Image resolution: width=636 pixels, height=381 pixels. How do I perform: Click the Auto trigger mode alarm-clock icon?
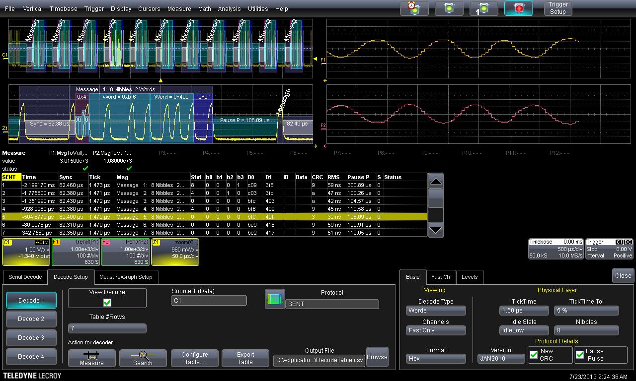pyautogui.click(x=414, y=8)
